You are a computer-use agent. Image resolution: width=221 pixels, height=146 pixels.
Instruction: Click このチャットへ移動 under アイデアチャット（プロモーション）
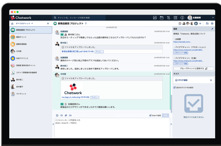(x=181, y=53)
